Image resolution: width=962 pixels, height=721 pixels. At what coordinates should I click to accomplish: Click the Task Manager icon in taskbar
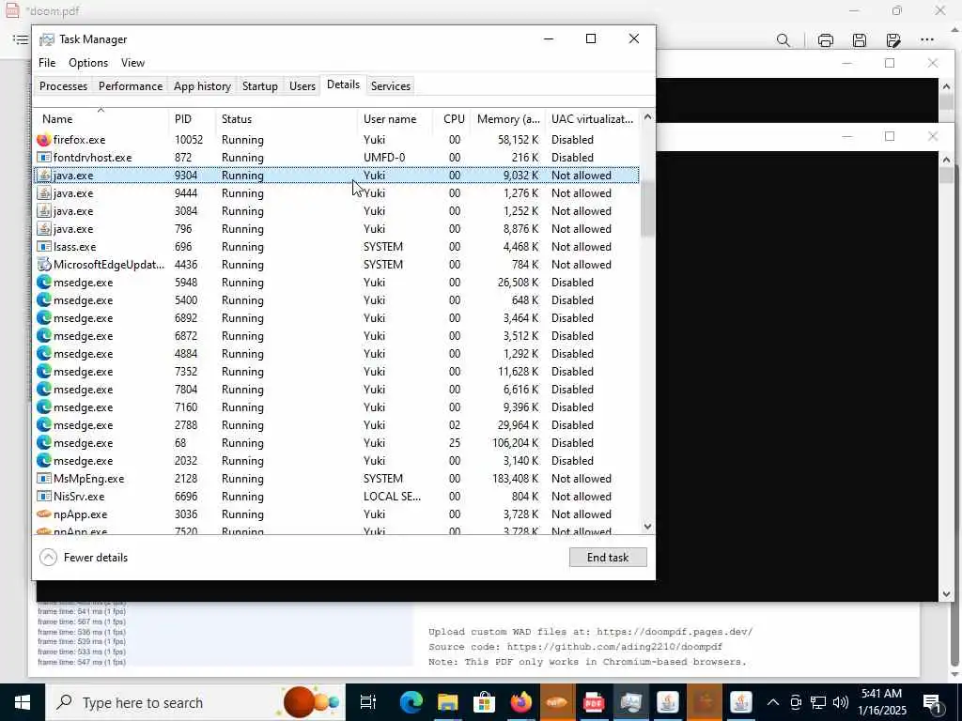[630, 702]
